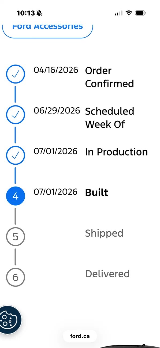Viewport: 160px width, 348px height.
Task: Tap the In Production label
Action: click(x=117, y=152)
